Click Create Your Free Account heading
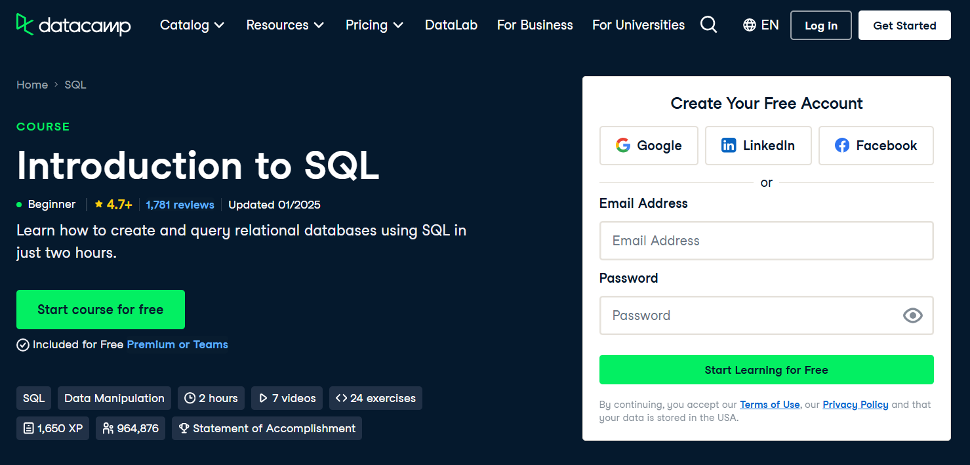Screen dimensions: 970x465 [767, 103]
